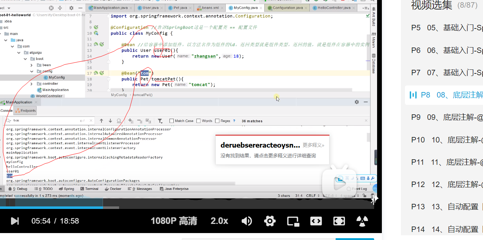Open Run panel settings gear icon
The image size is (483, 240).
357,102
